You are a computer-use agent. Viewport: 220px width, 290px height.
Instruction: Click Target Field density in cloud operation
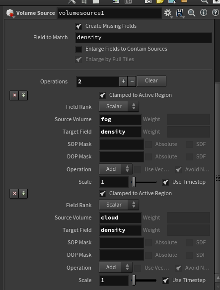click(x=120, y=230)
